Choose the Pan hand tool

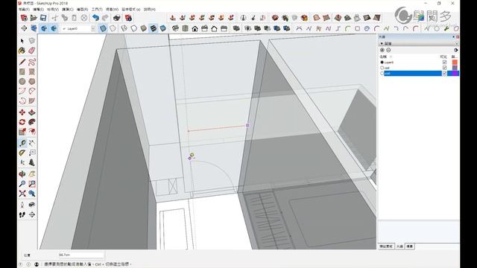click(31, 174)
